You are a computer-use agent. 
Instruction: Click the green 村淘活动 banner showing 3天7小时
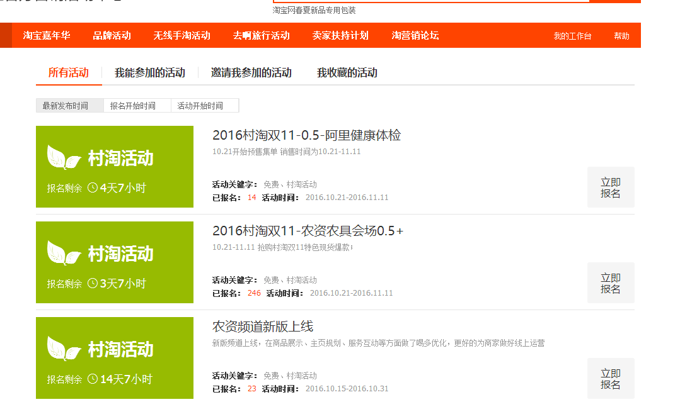[115, 262]
